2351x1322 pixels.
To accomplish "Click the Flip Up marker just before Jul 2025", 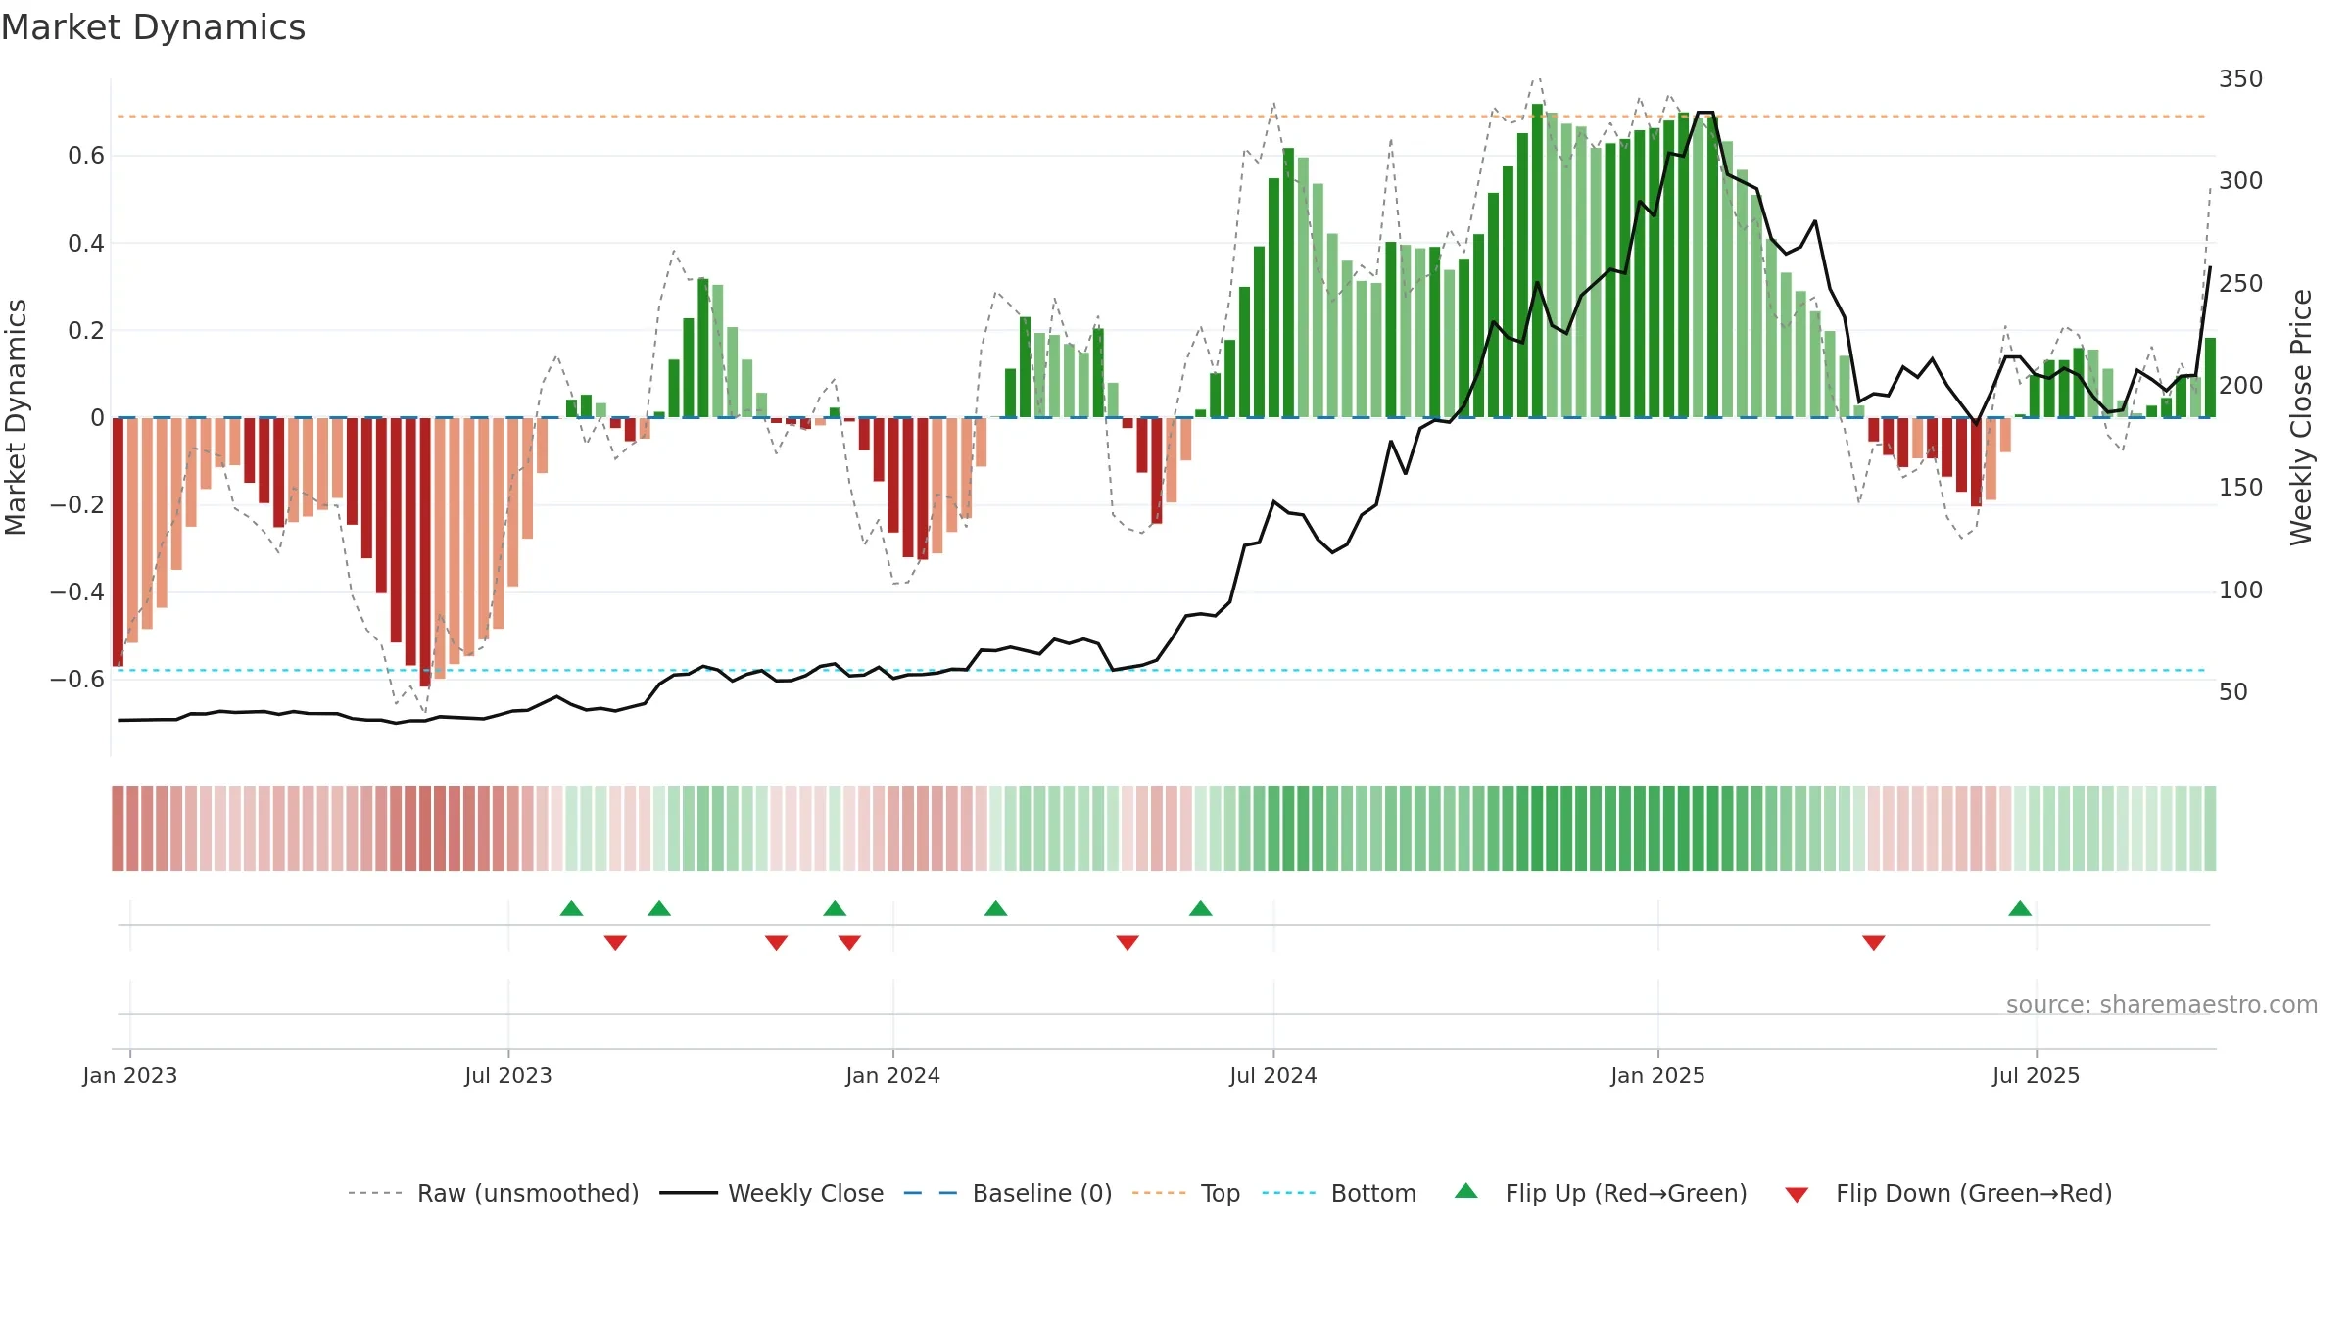I will [x=2020, y=908].
